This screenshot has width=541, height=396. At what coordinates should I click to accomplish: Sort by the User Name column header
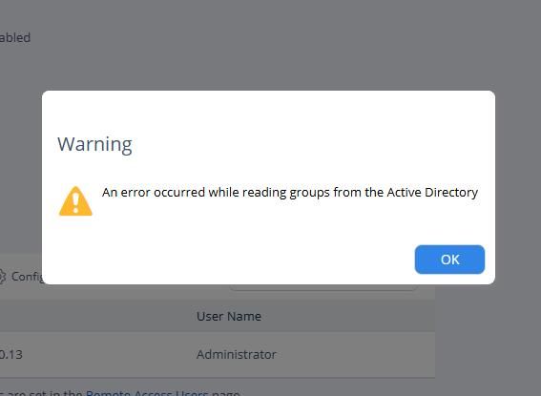pyautogui.click(x=229, y=316)
